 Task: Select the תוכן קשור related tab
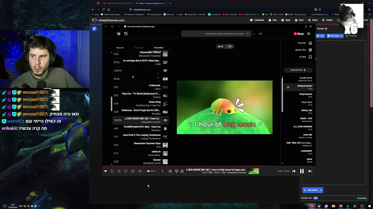[x=119, y=48]
